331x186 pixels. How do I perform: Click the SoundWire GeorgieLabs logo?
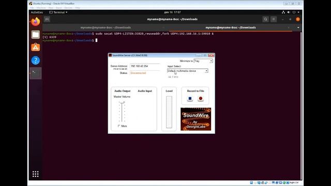[195, 119]
